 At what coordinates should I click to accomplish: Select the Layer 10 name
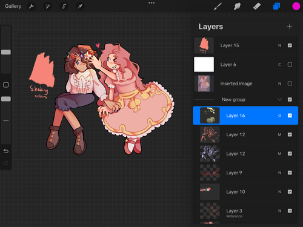236,192
